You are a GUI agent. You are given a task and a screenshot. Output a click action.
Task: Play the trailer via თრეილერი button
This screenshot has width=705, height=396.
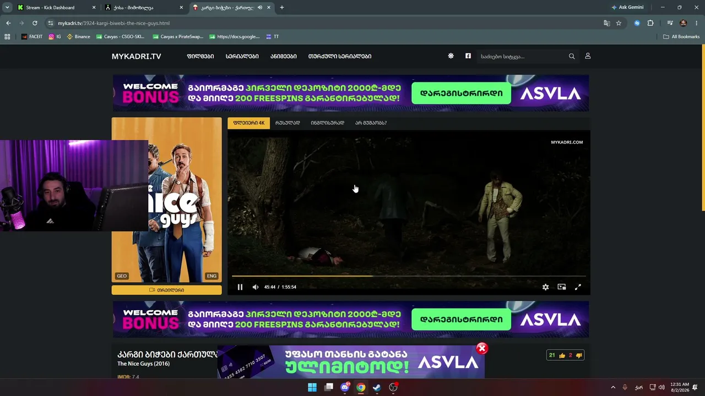[167, 290]
